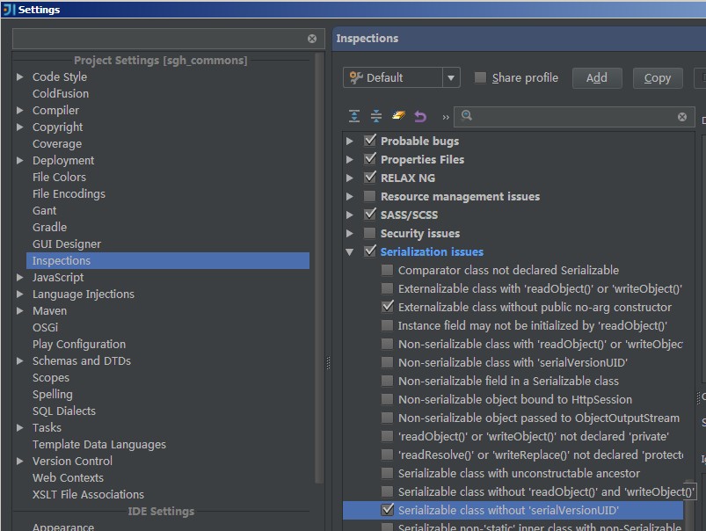Collapse Serialization issues group

pyautogui.click(x=349, y=252)
